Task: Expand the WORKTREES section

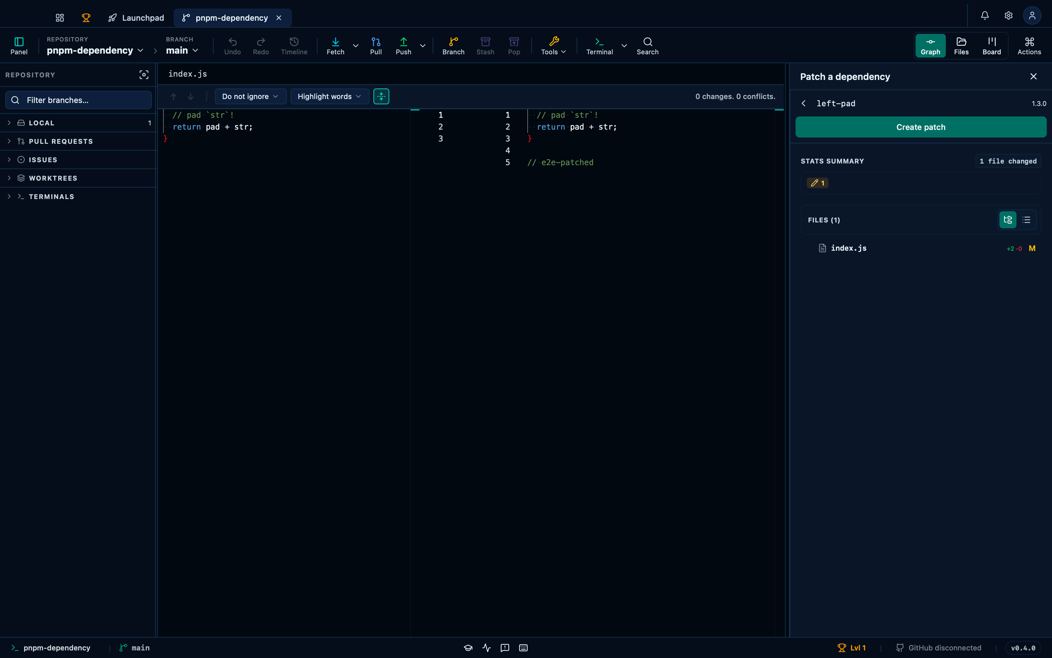Action: [x=78, y=178]
